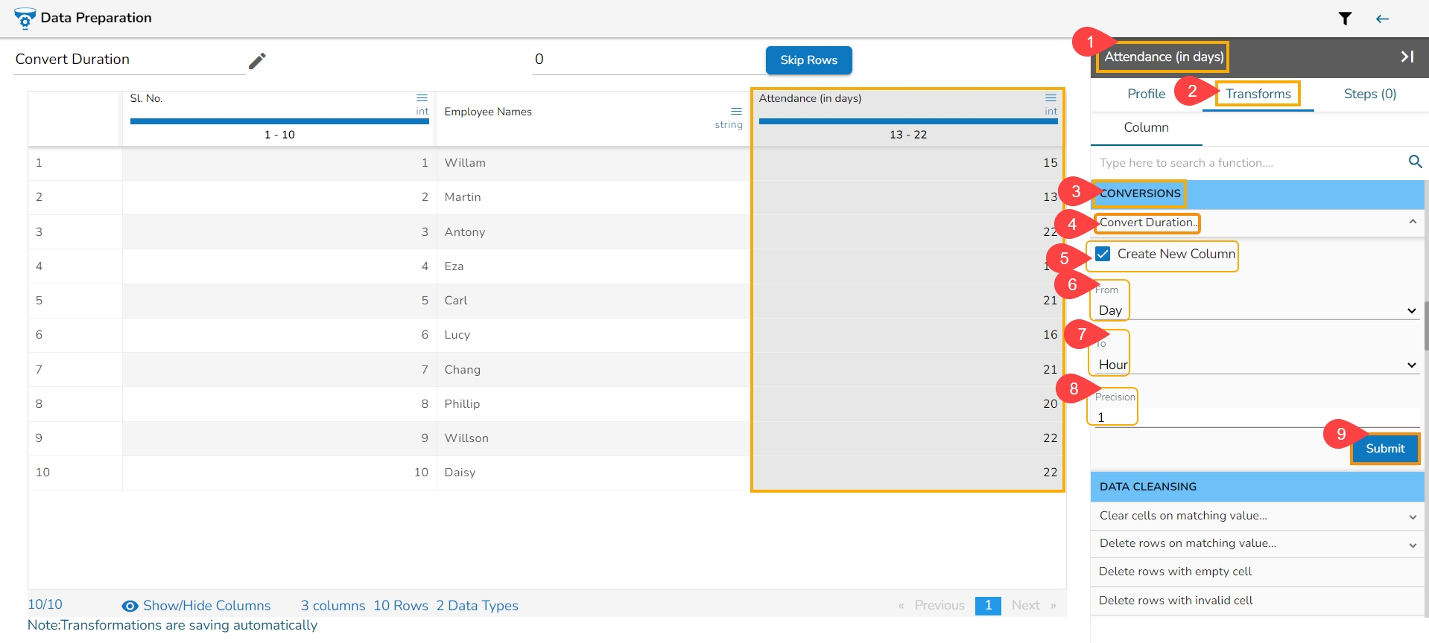Open Employee Names column menu icon
The height and width of the screenshot is (643, 1429).
click(x=736, y=111)
